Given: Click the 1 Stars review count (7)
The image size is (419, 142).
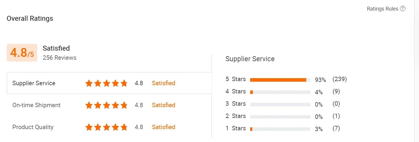Looking at the screenshot, I should [x=336, y=128].
